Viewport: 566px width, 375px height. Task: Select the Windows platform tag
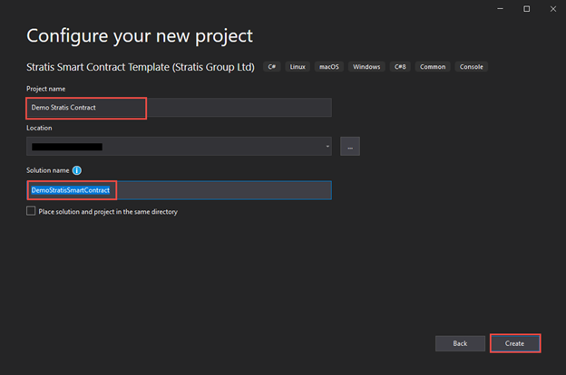pyautogui.click(x=366, y=66)
